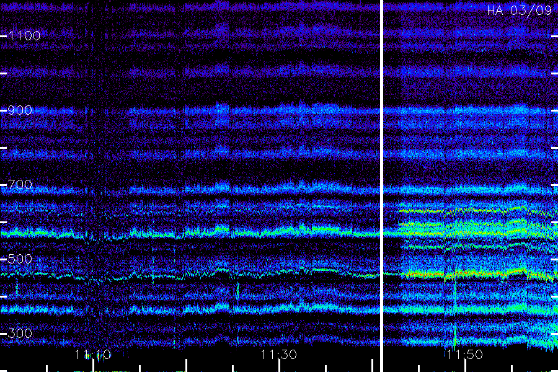Click the 900 frequency axis label

tap(20, 110)
